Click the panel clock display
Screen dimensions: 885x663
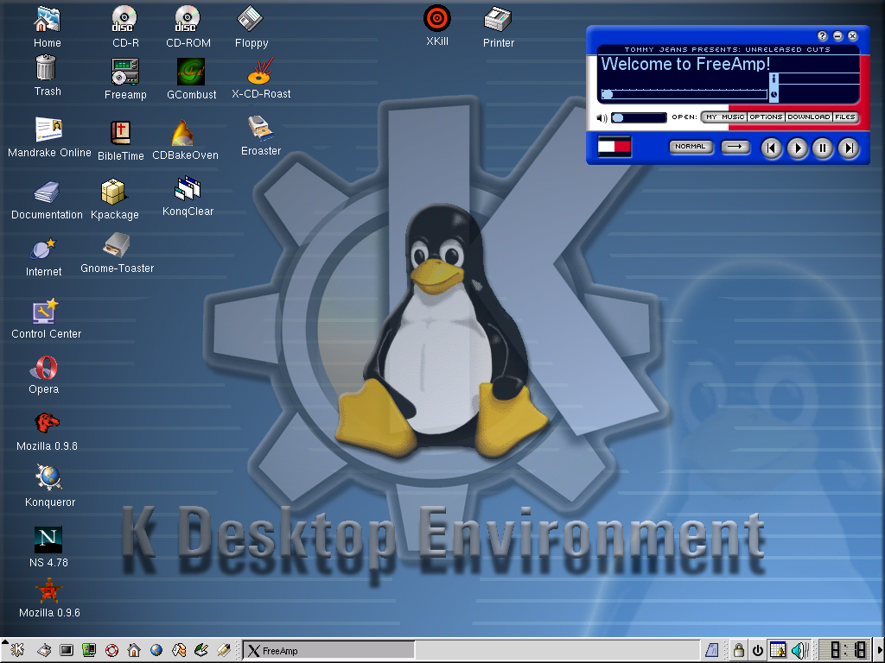844,650
